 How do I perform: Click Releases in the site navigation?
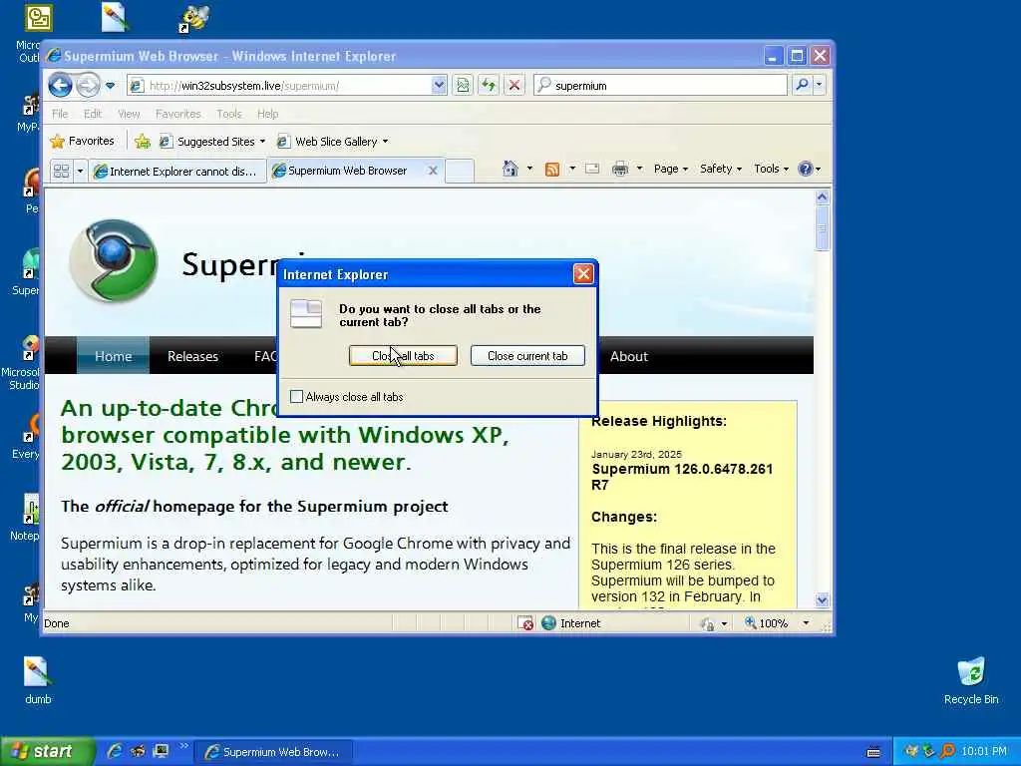coord(192,356)
